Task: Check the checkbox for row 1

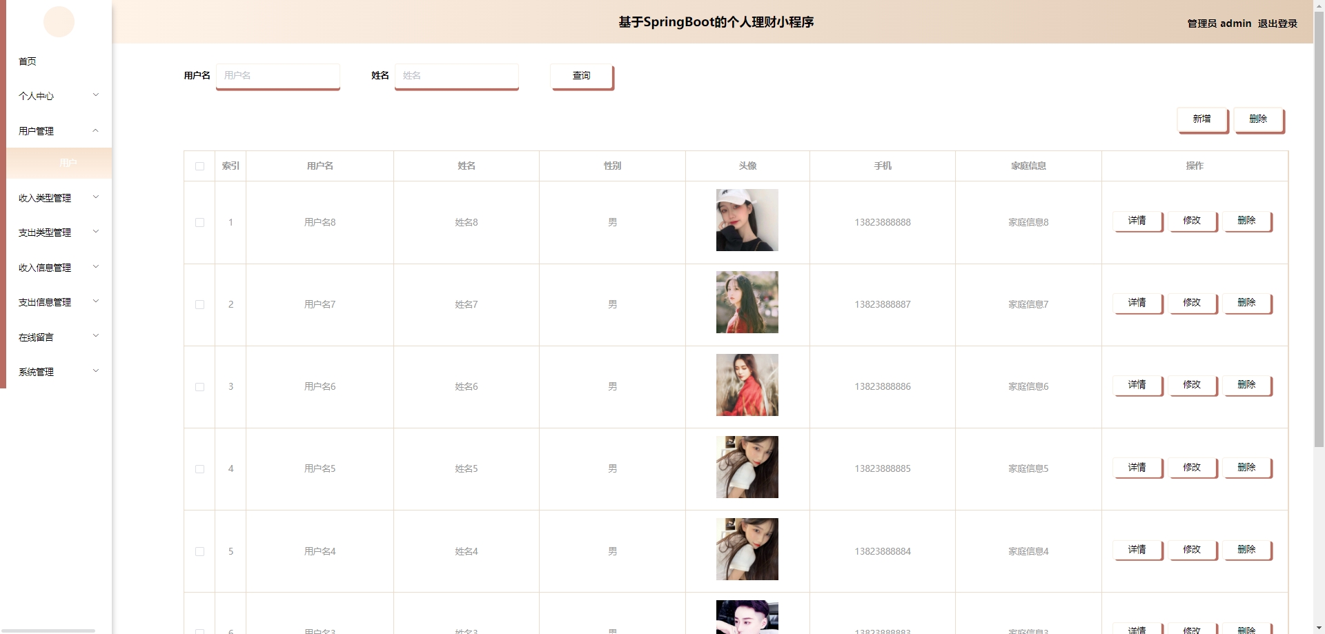Action: pos(199,222)
